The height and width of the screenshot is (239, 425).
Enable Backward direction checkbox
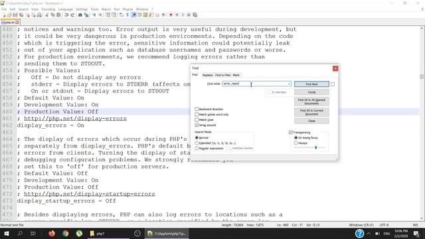click(197, 109)
